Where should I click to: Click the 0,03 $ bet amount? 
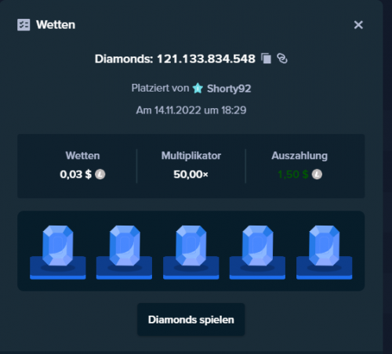pos(76,174)
